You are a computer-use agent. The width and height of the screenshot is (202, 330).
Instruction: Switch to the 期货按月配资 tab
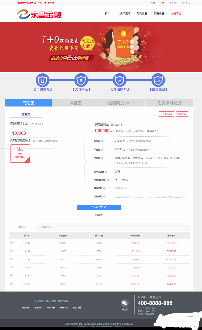coord(169,103)
